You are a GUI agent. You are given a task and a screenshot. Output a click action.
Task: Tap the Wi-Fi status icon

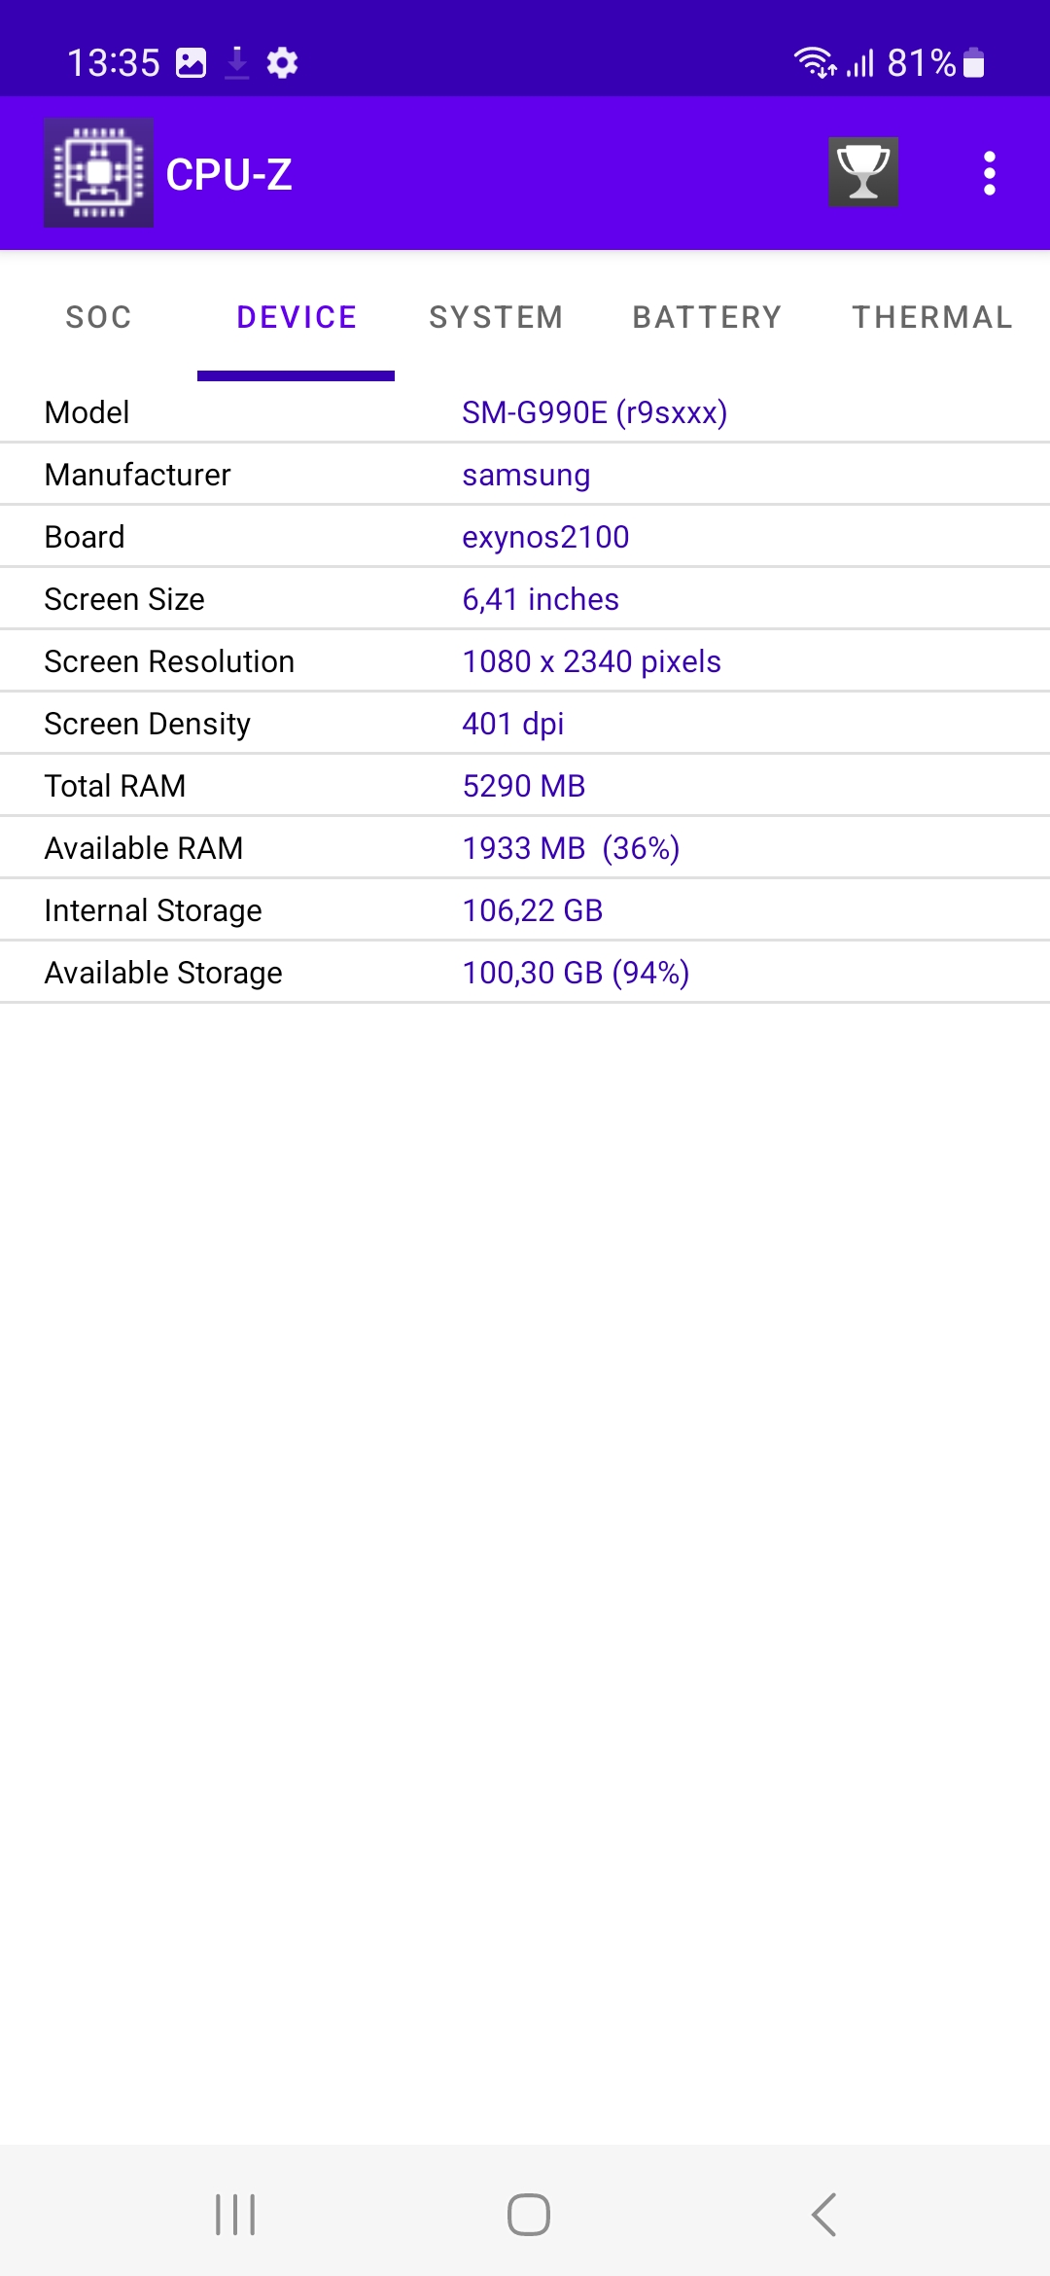(815, 63)
